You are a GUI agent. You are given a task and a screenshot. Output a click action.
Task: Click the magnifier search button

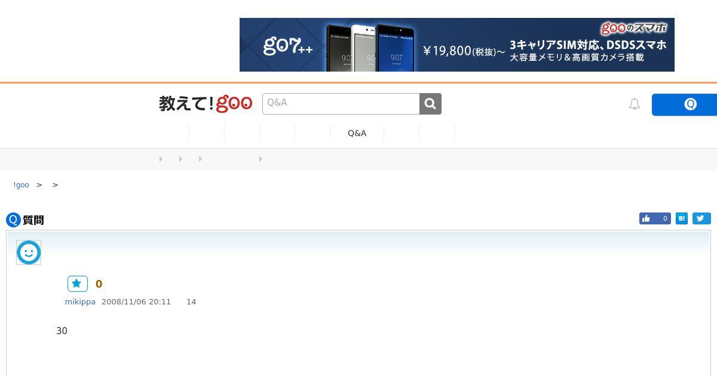(430, 104)
